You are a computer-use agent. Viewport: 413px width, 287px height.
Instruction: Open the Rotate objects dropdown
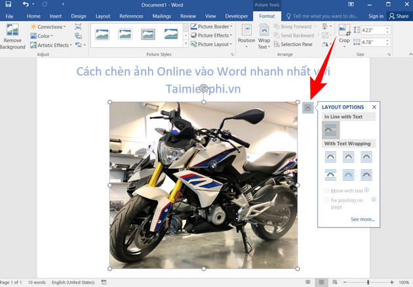click(326, 44)
